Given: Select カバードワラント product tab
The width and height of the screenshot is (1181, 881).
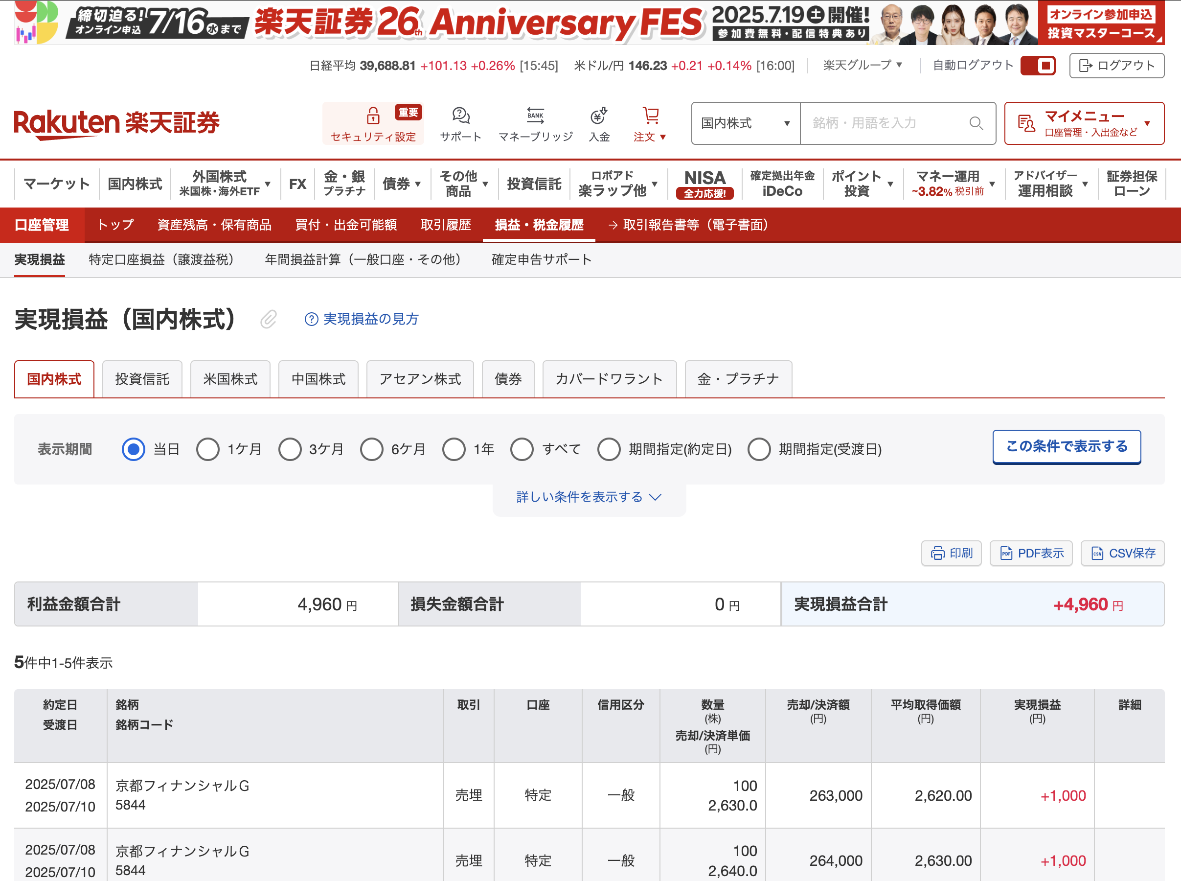Looking at the screenshot, I should click(609, 379).
